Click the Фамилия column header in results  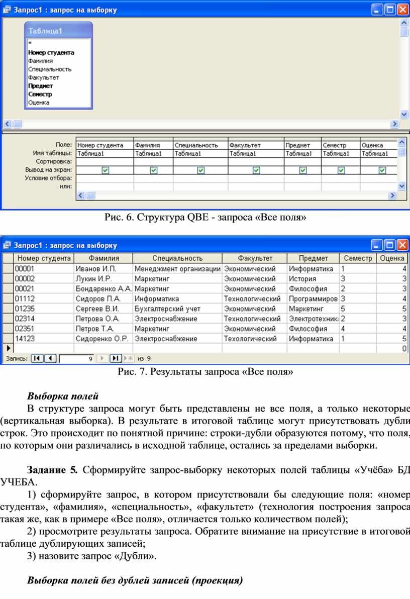104,258
